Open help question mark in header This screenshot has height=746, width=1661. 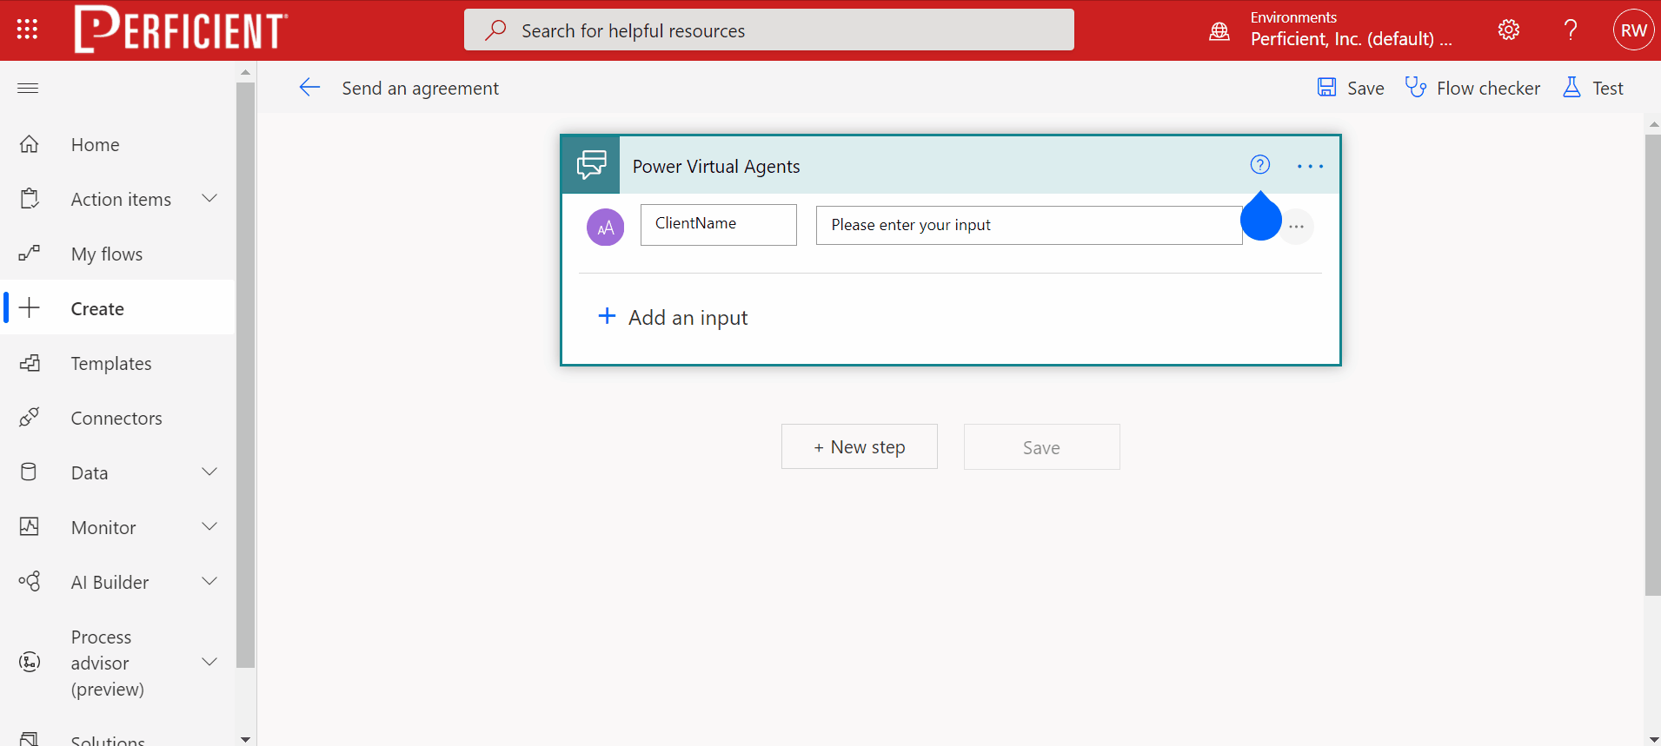point(1571,30)
